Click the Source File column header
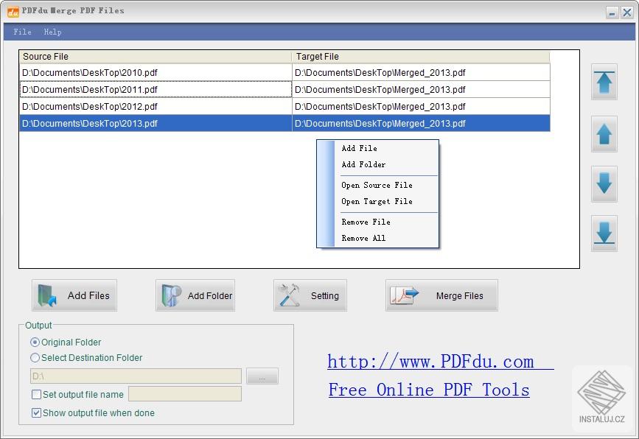639x439 pixels. point(156,57)
